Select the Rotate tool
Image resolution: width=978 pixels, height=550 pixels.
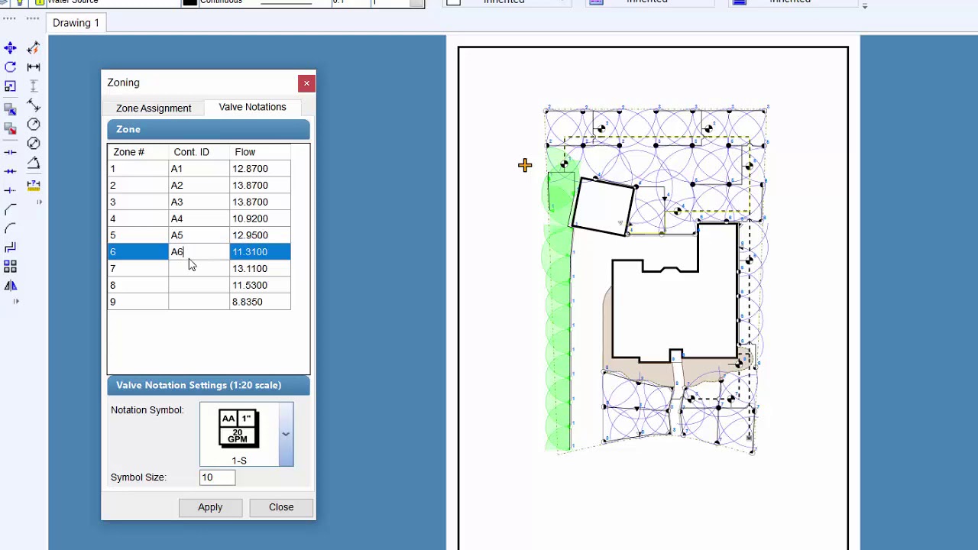click(10, 67)
